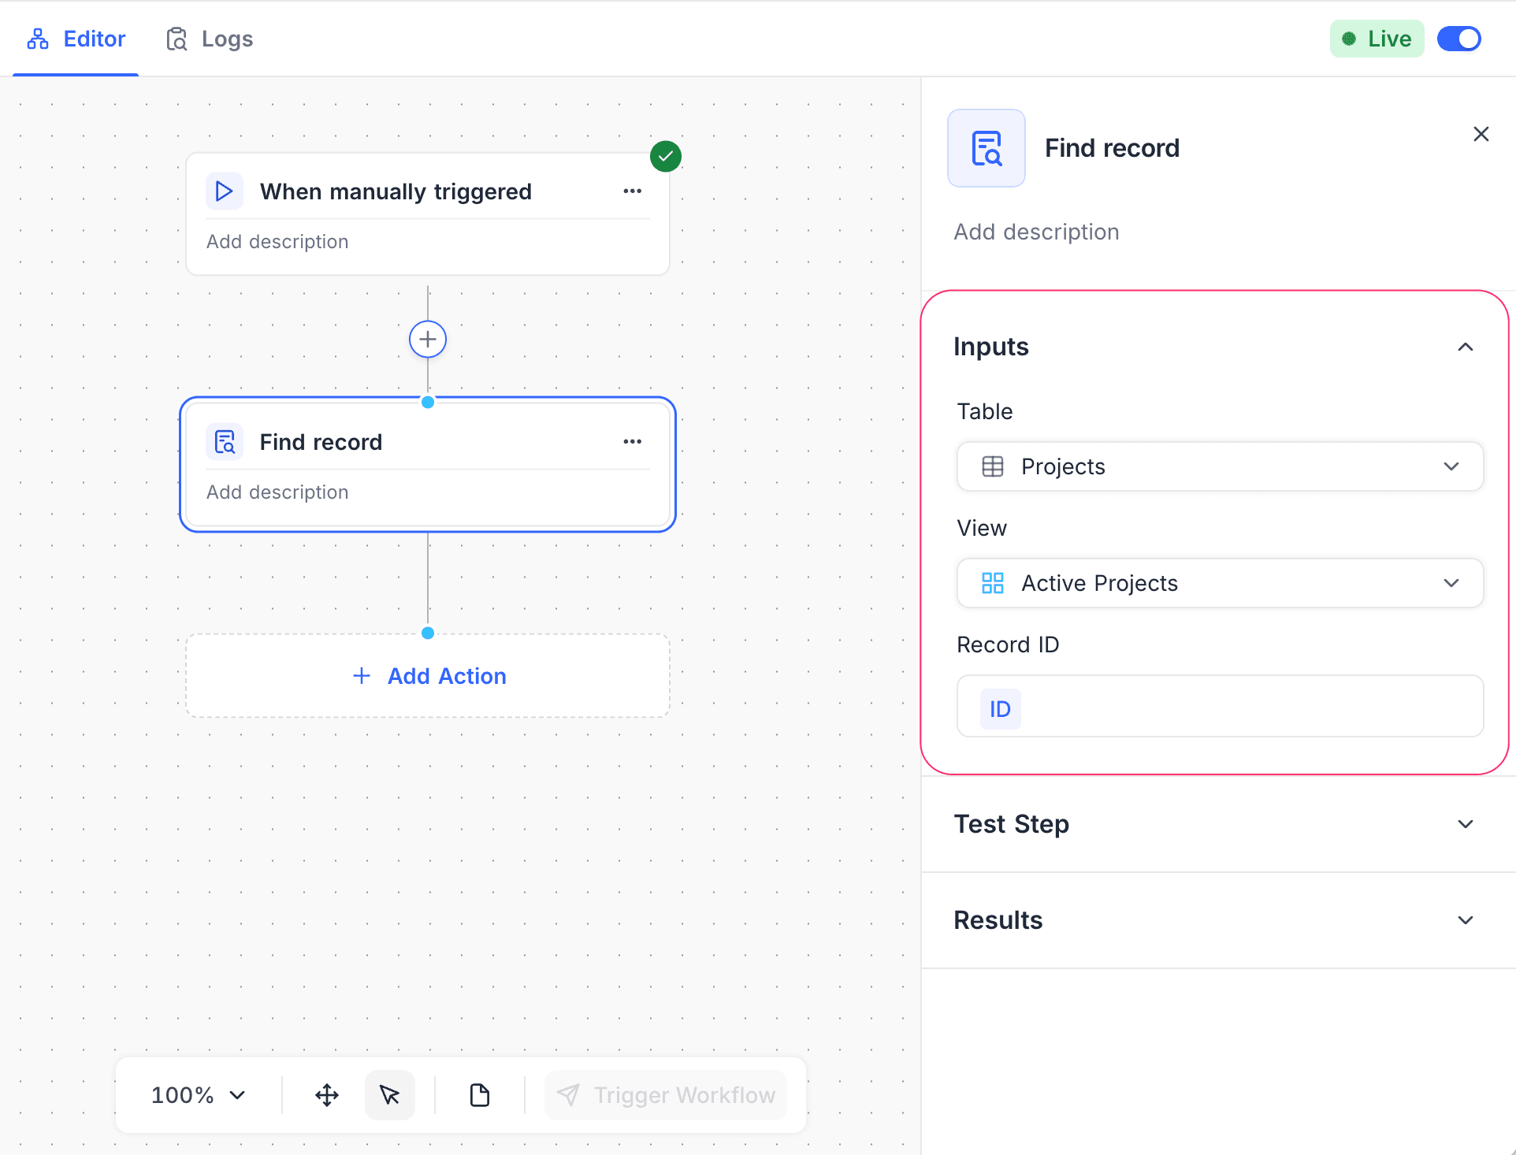Collapse the Inputs section

[x=1465, y=347]
